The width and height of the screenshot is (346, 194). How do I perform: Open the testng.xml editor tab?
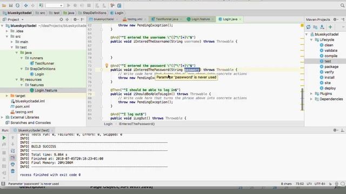point(135,19)
